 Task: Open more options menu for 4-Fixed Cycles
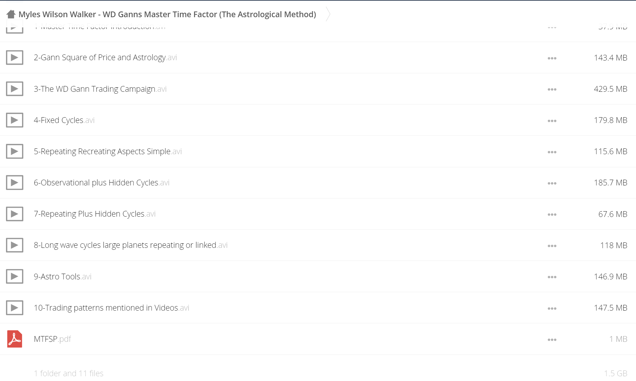552,121
